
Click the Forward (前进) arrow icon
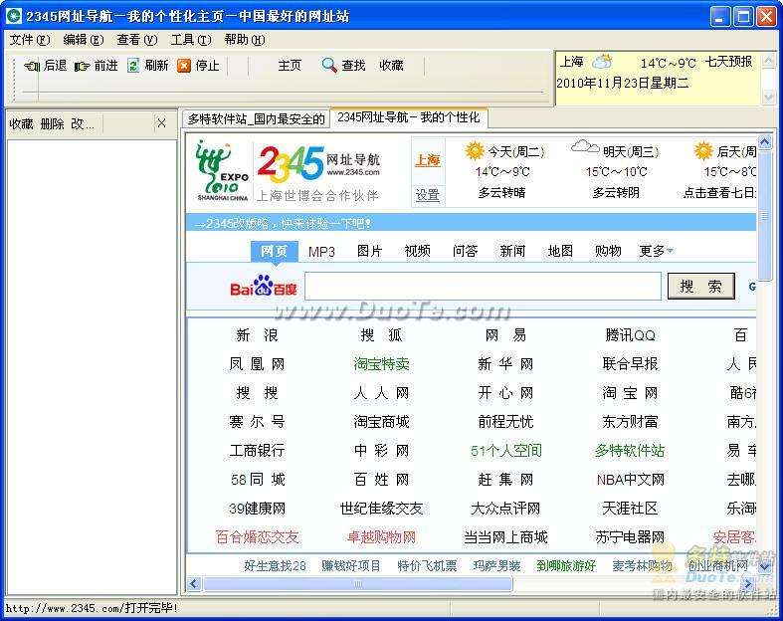point(82,66)
